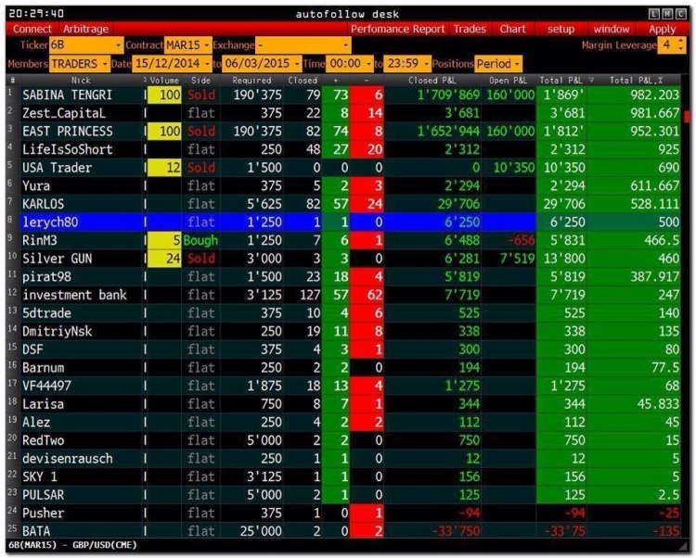Select the Larisa trader row

tap(343, 404)
